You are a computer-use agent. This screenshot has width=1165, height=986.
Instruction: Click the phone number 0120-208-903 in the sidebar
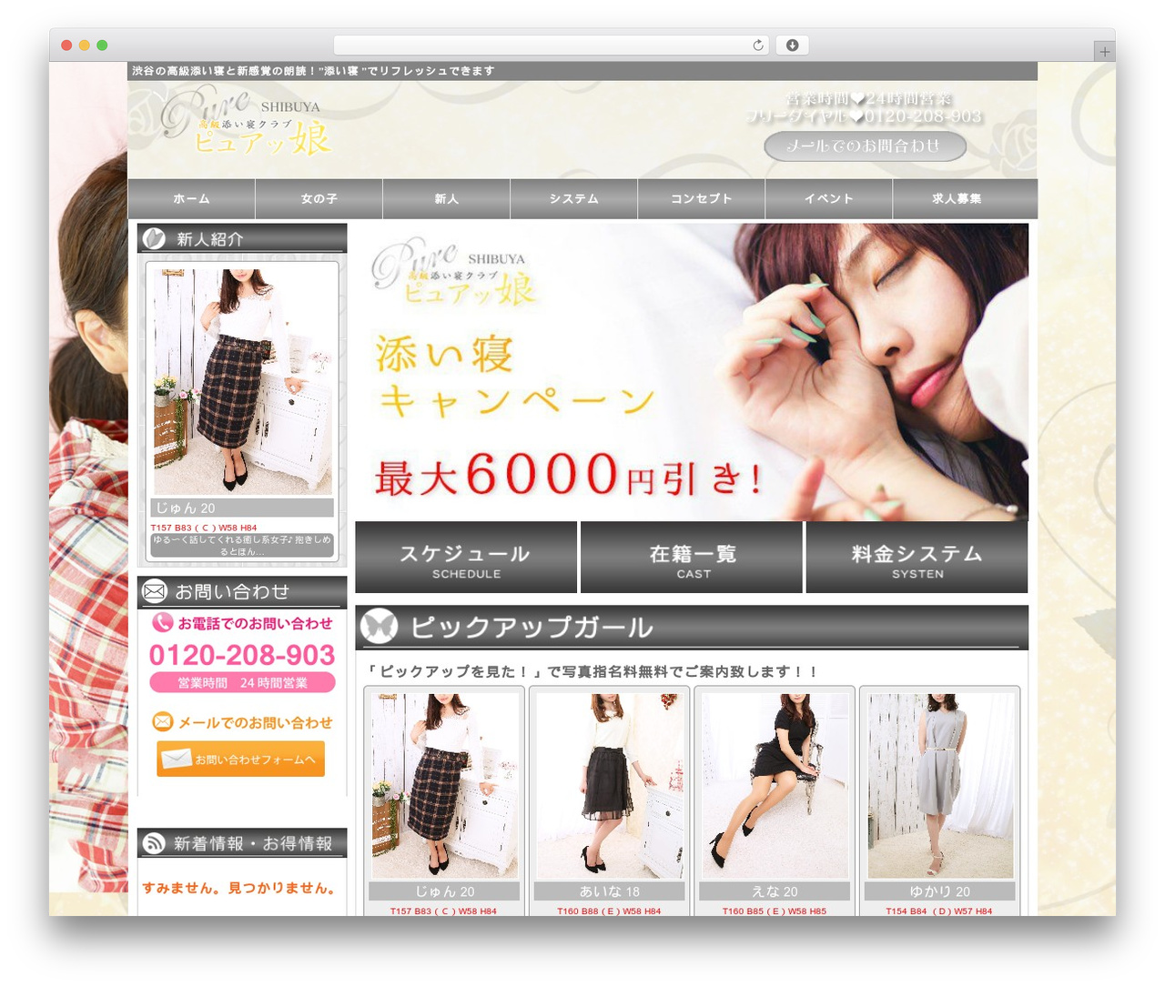[242, 655]
